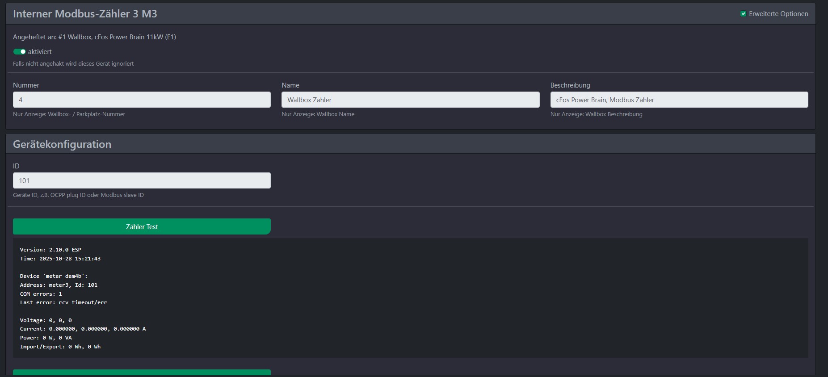Toggle the Erweiterte Optionen checkbox

click(743, 14)
